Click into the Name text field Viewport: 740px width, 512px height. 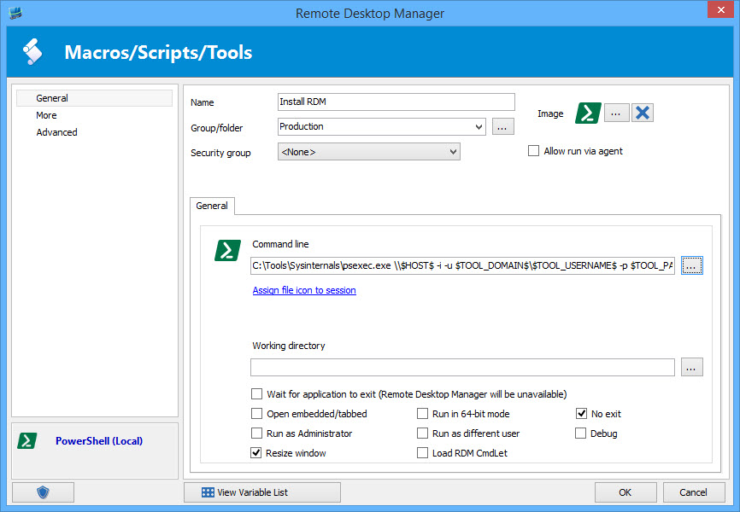click(x=396, y=102)
